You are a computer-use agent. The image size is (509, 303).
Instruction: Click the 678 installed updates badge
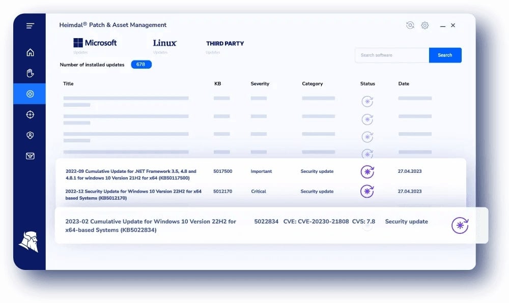[141, 65]
